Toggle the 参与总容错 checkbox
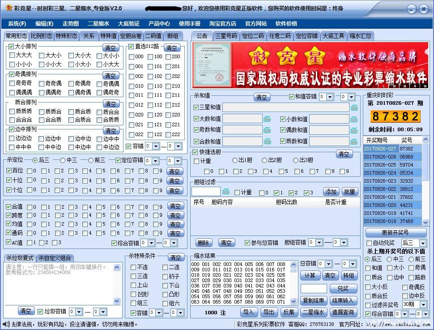Viewport: 434px width, 330px height. pos(247,243)
